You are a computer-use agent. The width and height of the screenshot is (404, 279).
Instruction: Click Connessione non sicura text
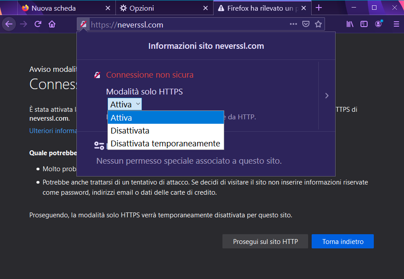(150, 75)
